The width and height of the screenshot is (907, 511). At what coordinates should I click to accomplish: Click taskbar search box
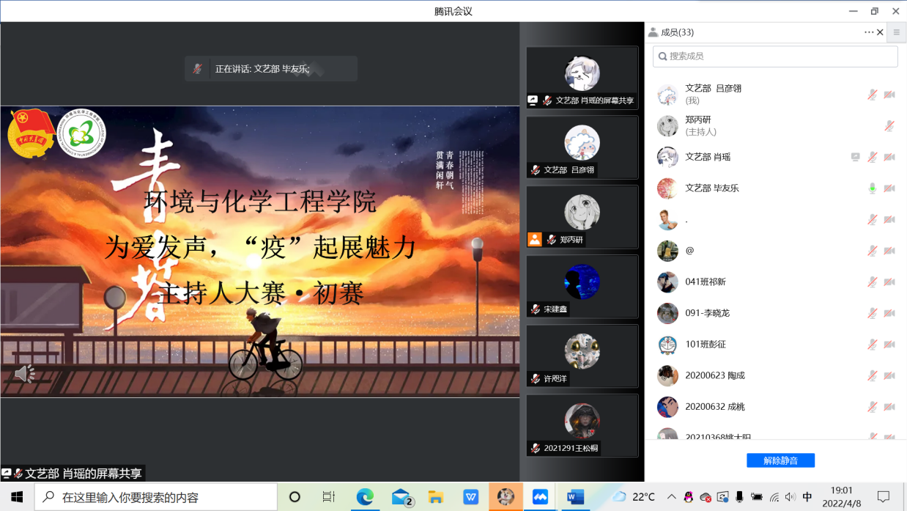click(x=156, y=497)
